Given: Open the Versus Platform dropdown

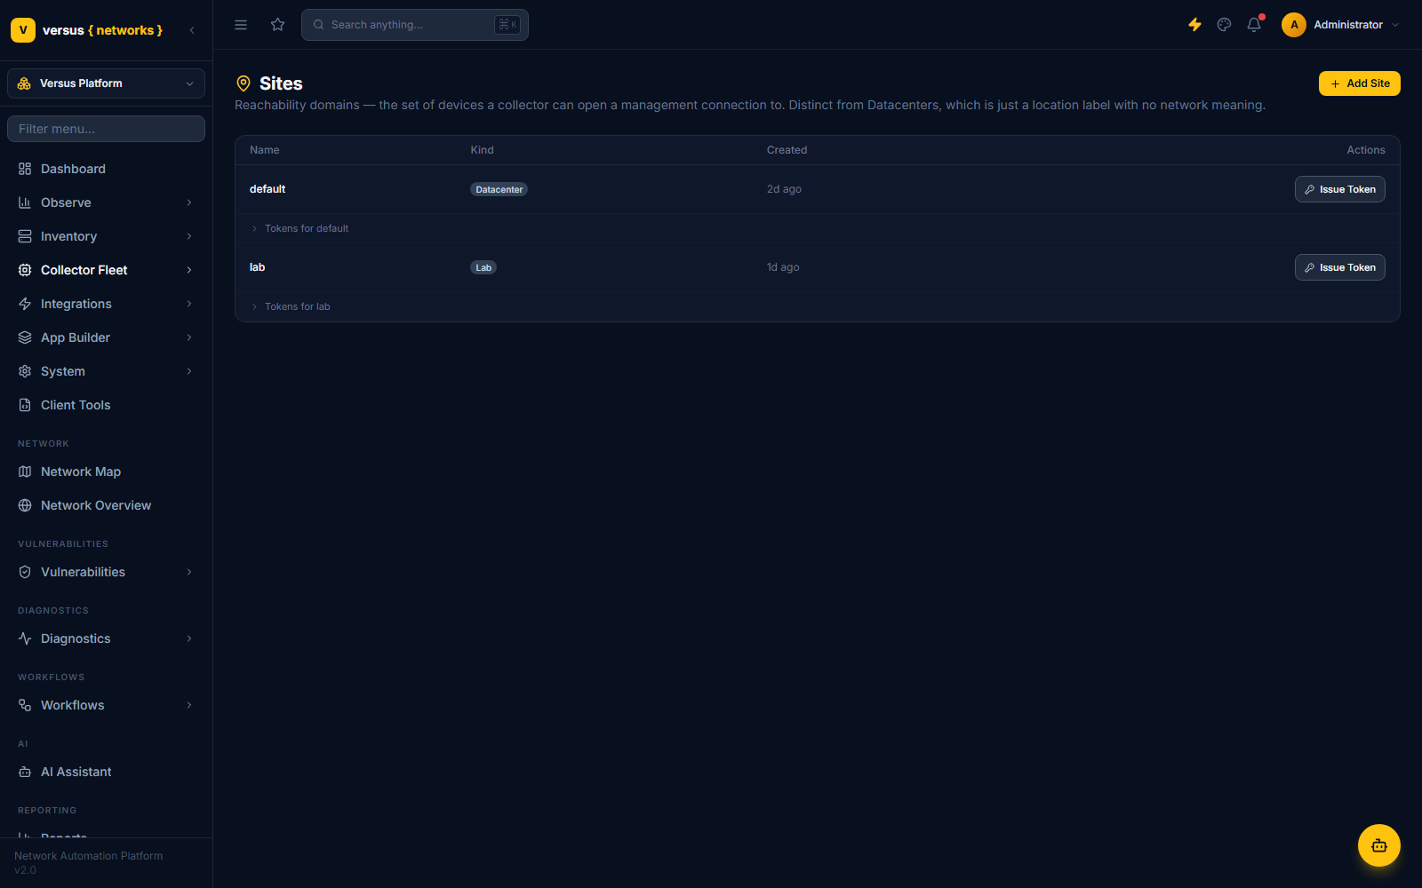Looking at the screenshot, I should [x=106, y=83].
